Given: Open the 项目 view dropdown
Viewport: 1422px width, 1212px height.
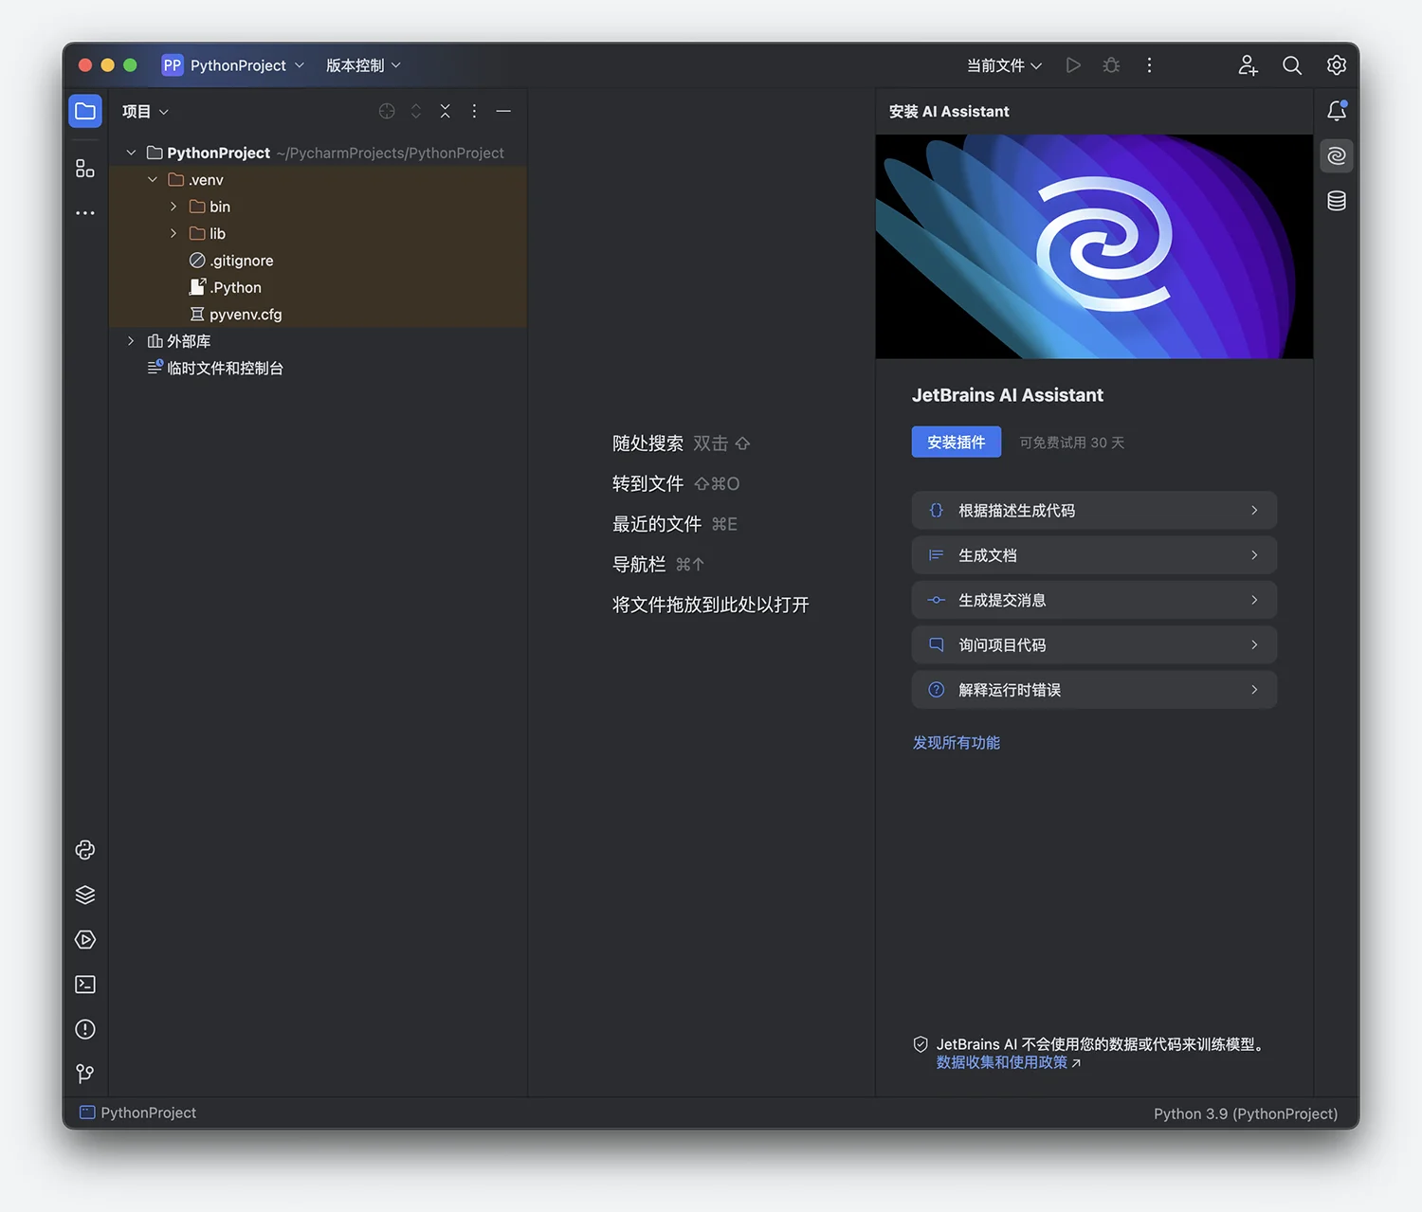Looking at the screenshot, I should [145, 111].
